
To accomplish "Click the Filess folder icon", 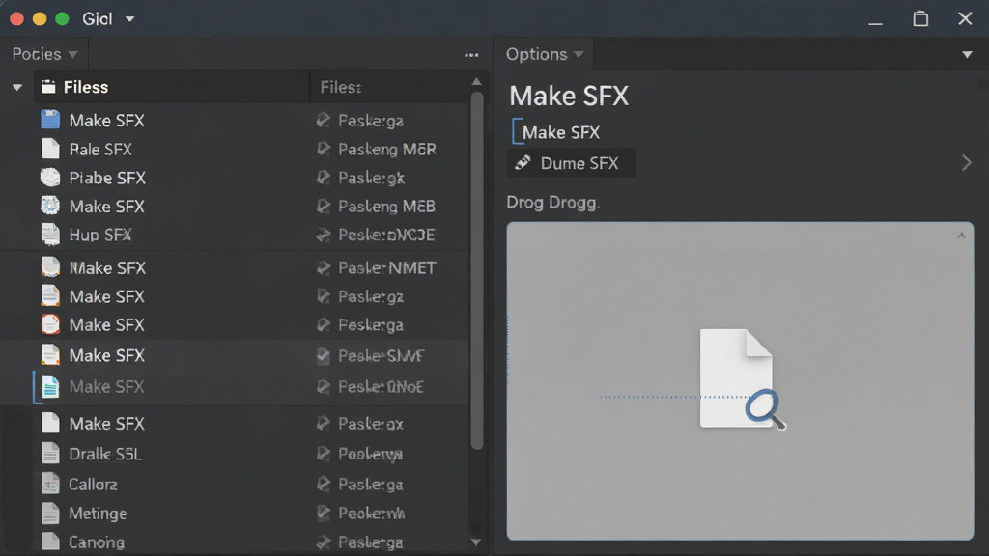I will click(x=48, y=87).
